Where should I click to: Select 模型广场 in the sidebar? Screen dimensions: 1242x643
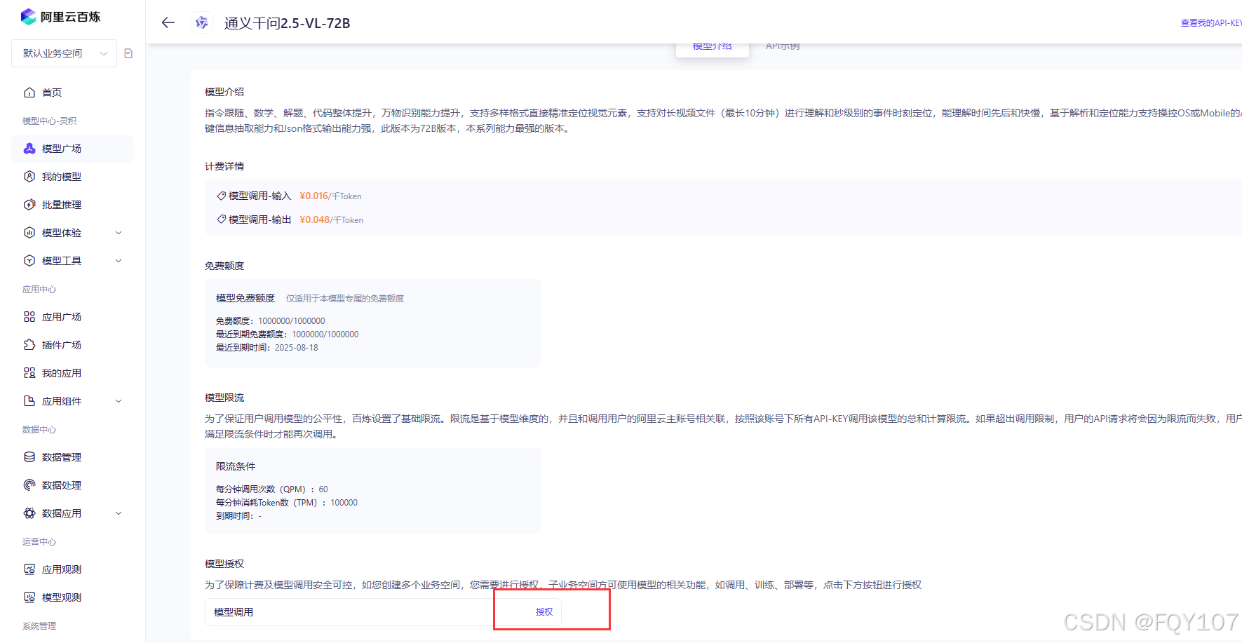click(72, 149)
